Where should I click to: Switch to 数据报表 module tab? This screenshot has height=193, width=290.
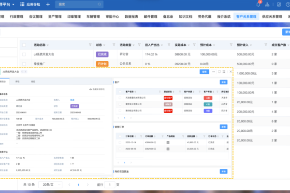pyautogui.click(x=131, y=16)
